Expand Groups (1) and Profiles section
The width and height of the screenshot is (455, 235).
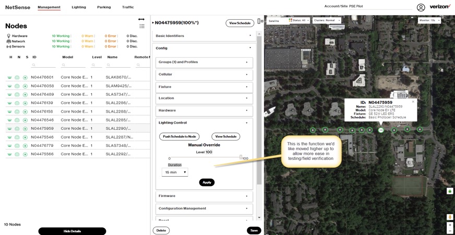tap(205, 62)
